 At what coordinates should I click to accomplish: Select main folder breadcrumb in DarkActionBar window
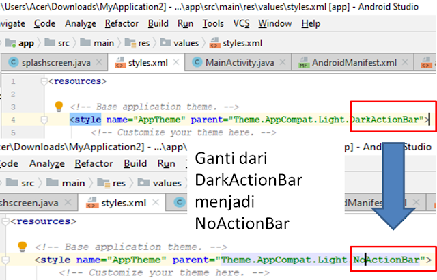click(97, 43)
